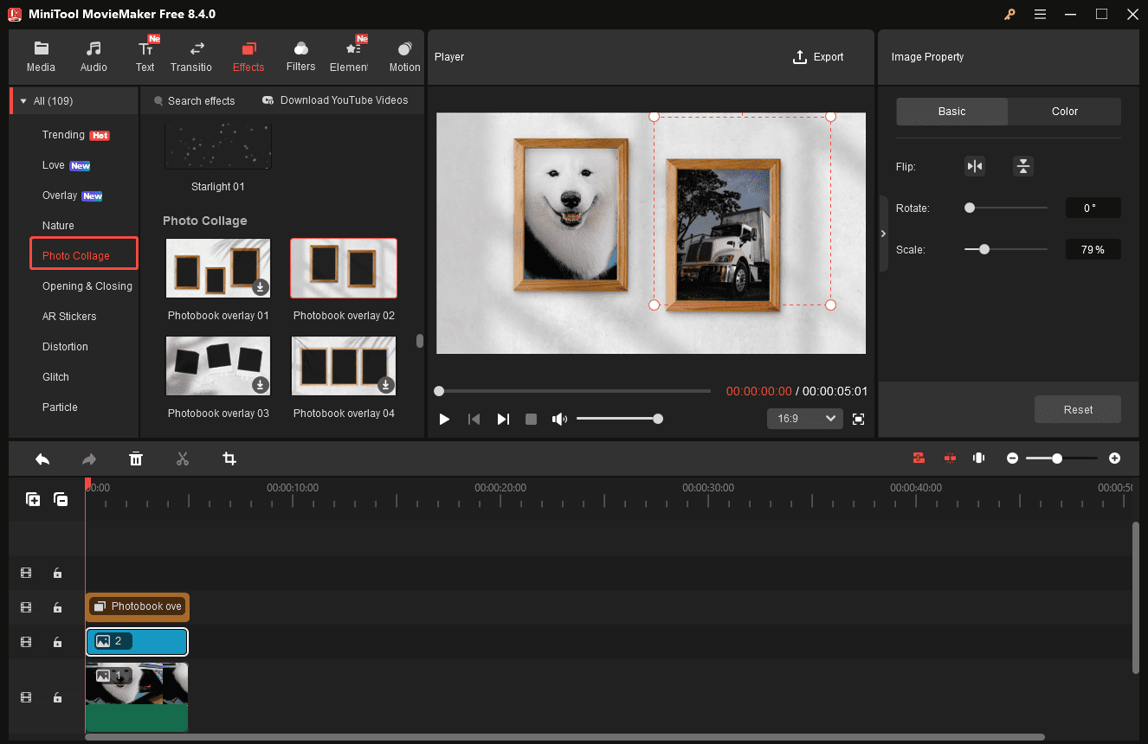
Task: Select the Photobook overlay 02 thumbnail
Action: click(x=343, y=267)
